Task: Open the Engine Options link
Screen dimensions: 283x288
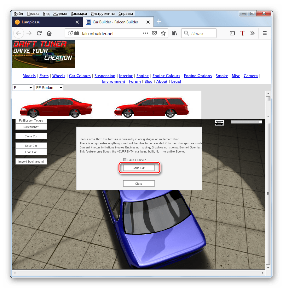Action: 198,76
